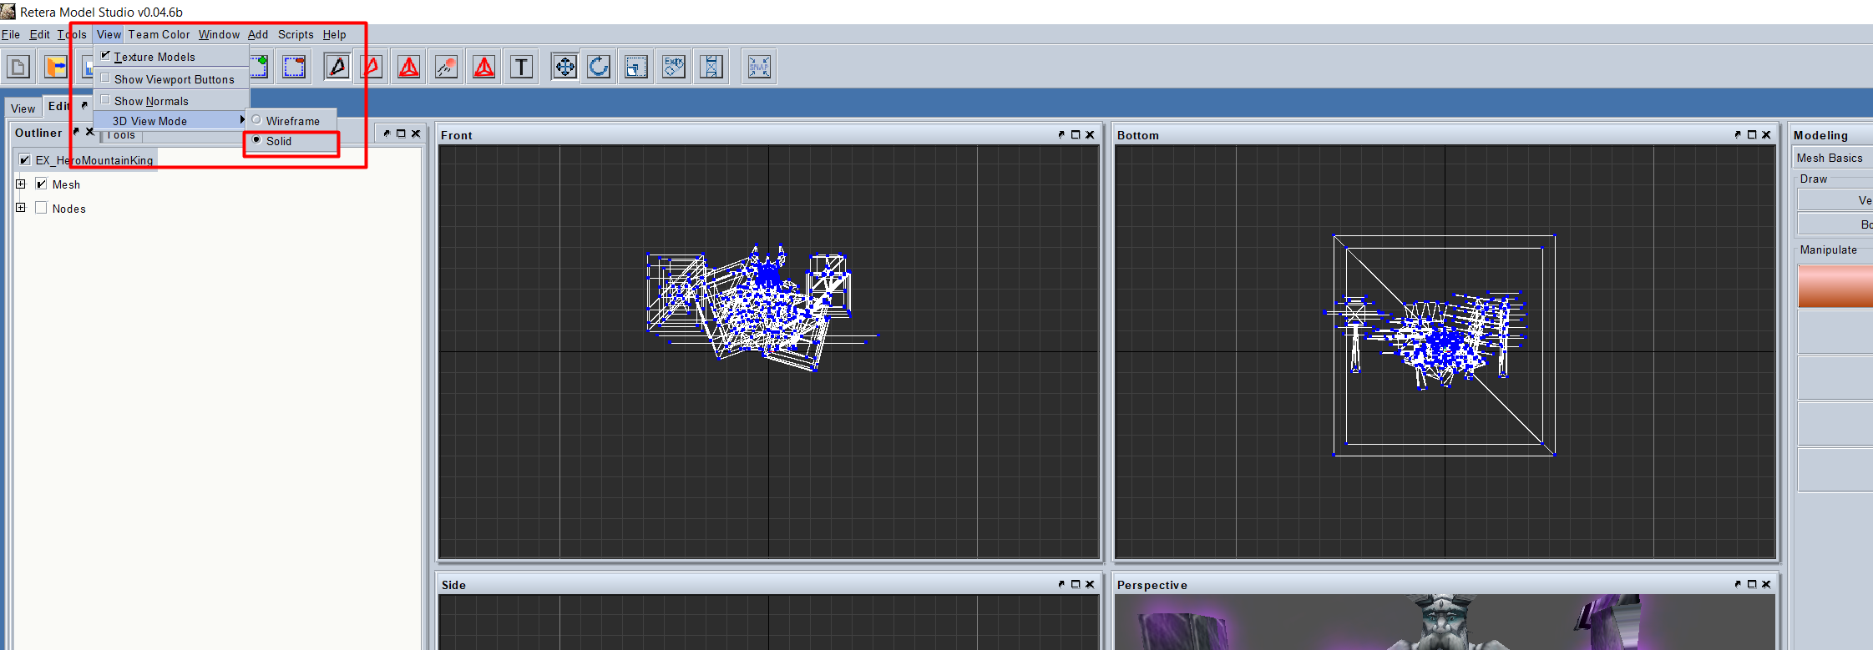The width and height of the screenshot is (1873, 650).
Task: Choose the Wireframe 3D view mode
Action: 291,121
